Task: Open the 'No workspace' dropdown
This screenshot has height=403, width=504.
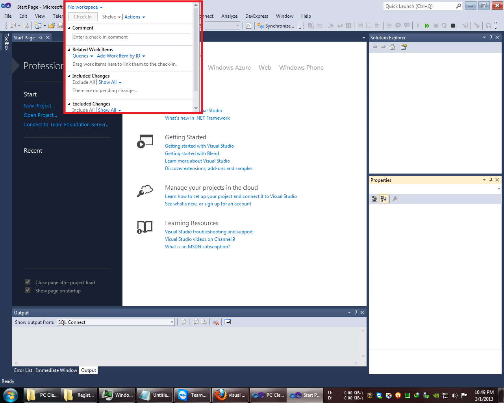Action: (x=85, y=7)
